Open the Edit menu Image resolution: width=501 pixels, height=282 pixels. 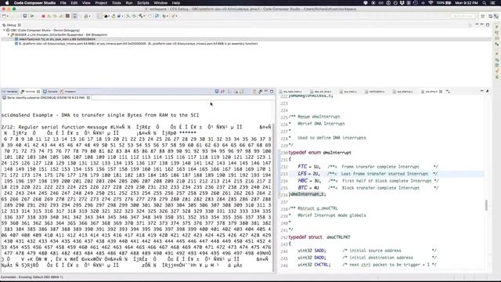[74, 2]
